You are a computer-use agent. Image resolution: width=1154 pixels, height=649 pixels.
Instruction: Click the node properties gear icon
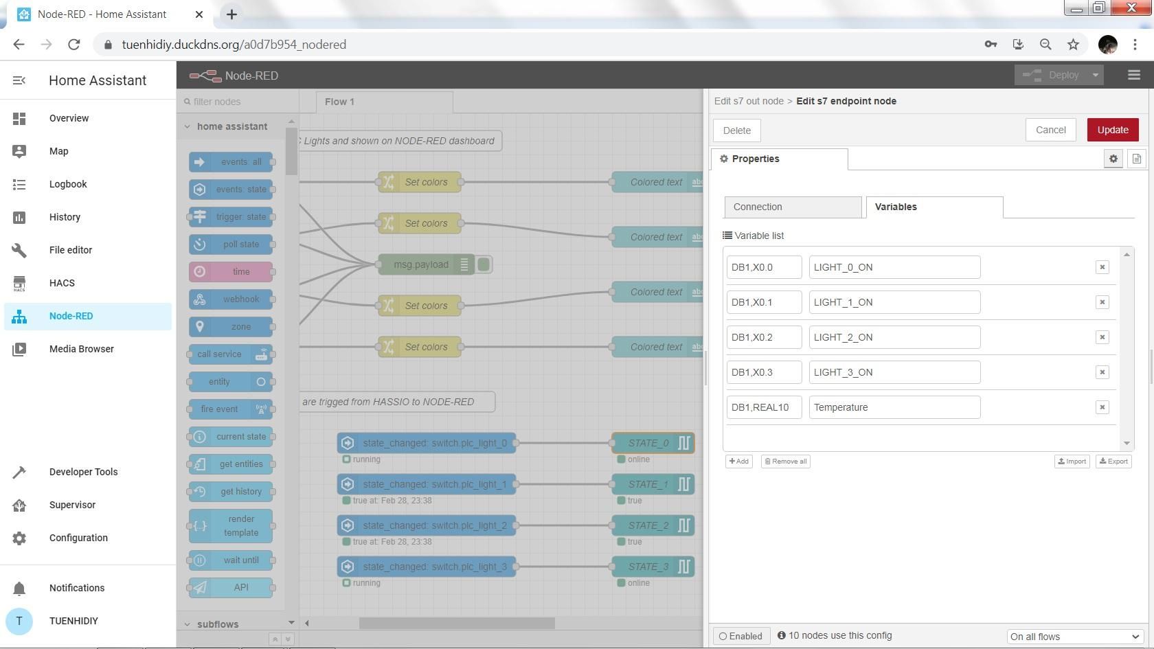click(x=1113, y=159)
